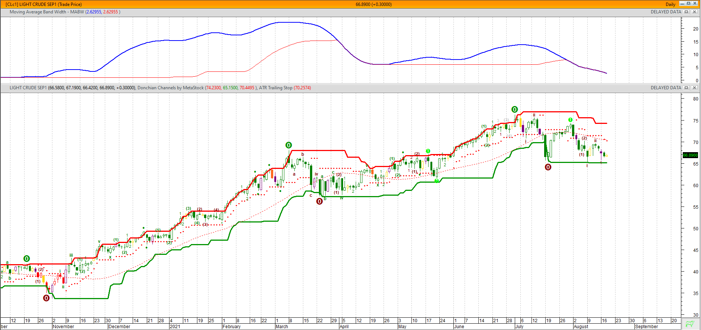Close the LIGHT CRUDE SEP1 price pane
Image resolution: width=701 pixels, height=330 pixels.
pos(694,88)
